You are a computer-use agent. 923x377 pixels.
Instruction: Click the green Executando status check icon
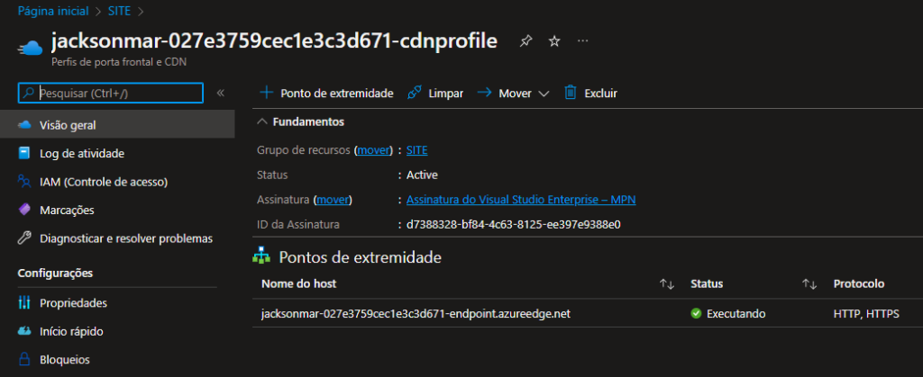[x=696, y=314]
